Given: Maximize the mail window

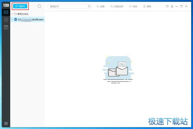Looking at the screenshot, I should click(x=181, y=6).
